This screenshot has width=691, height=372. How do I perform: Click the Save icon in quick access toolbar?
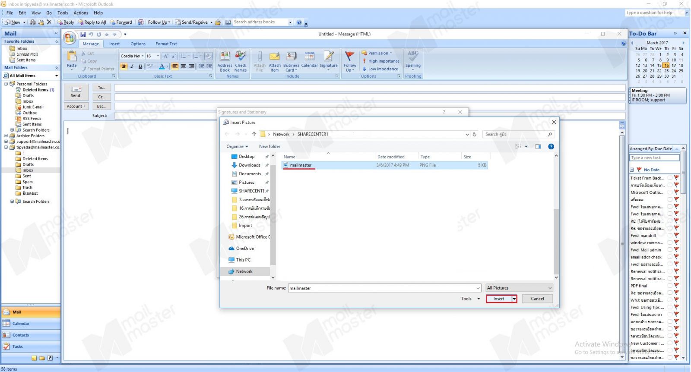(x=83, y=34)
